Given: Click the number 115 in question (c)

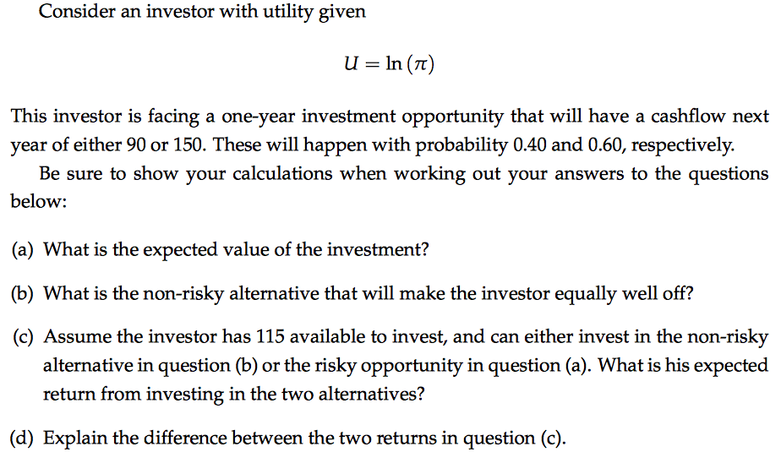Looking at the screenshot, I should coord(270,336).
